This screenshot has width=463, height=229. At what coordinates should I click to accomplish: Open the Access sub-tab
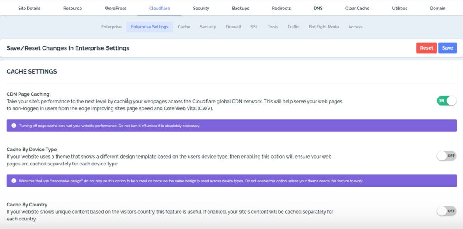355,27
